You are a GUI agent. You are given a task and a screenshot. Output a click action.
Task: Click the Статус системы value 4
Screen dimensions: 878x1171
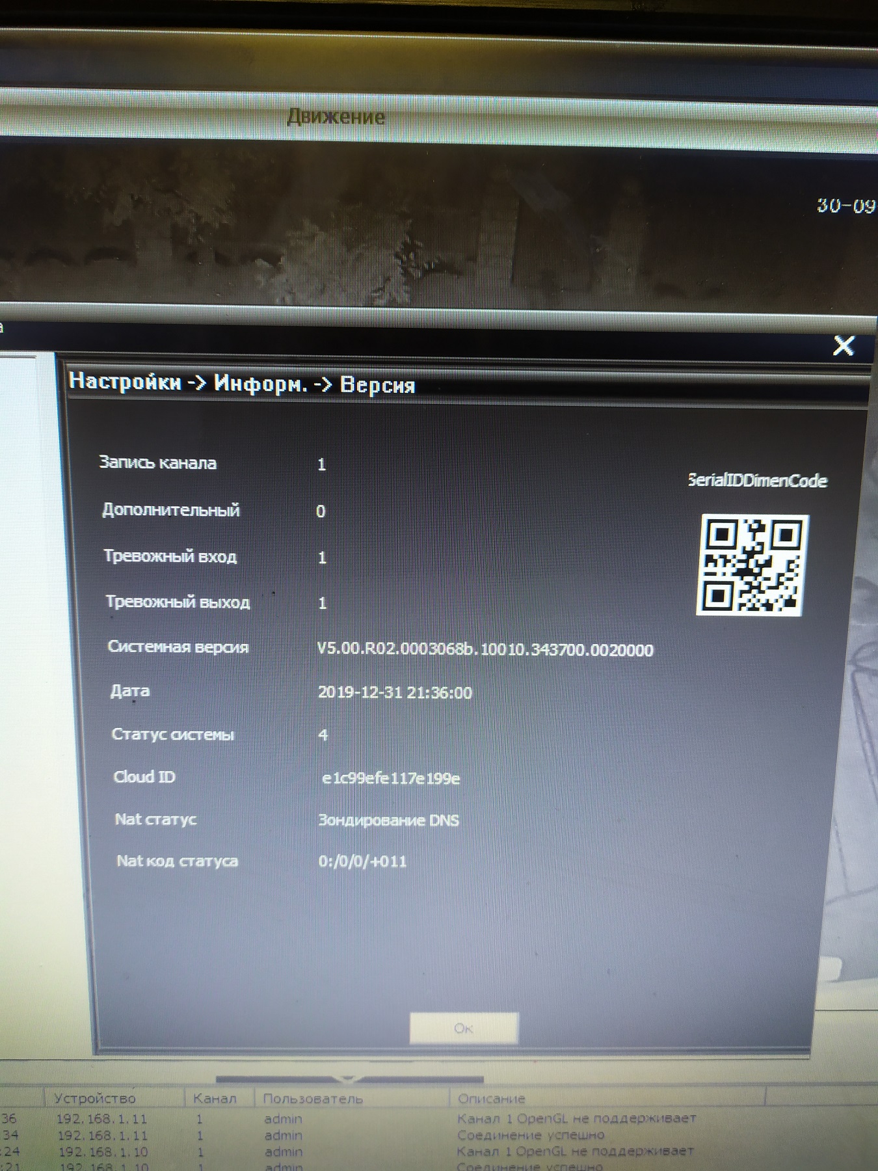click(x=323, y=735)
